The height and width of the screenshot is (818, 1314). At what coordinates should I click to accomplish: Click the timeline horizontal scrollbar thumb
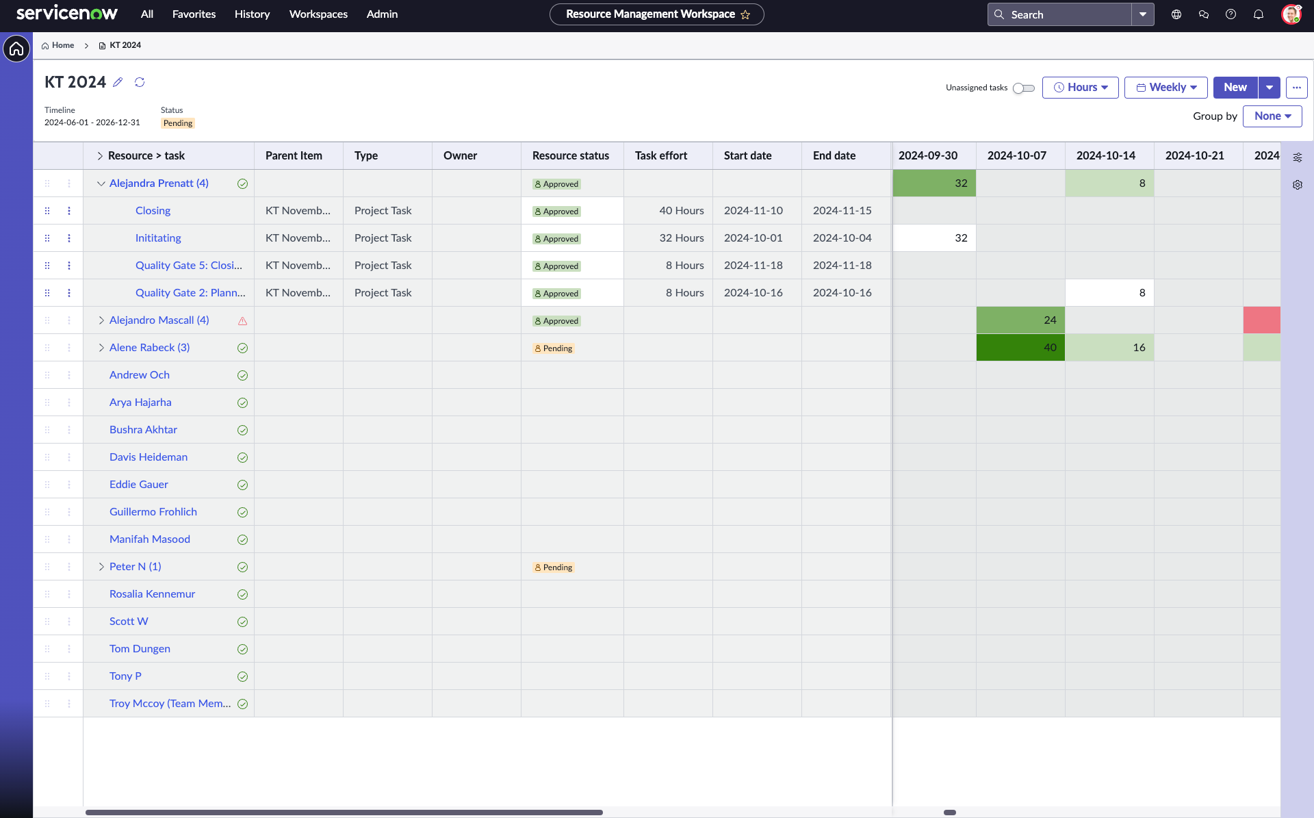pos(949,813)
